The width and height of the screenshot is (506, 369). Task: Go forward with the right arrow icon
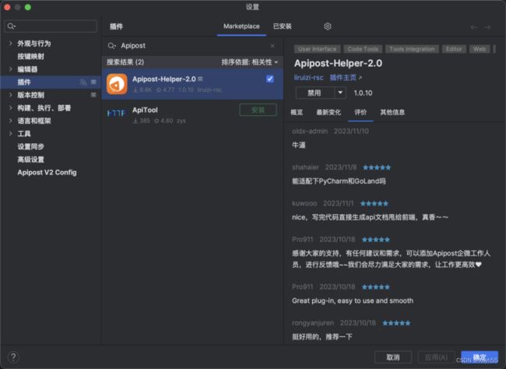click(487, 27)
